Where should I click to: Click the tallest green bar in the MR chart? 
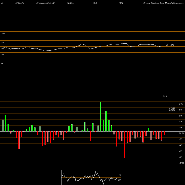(101, 117)
